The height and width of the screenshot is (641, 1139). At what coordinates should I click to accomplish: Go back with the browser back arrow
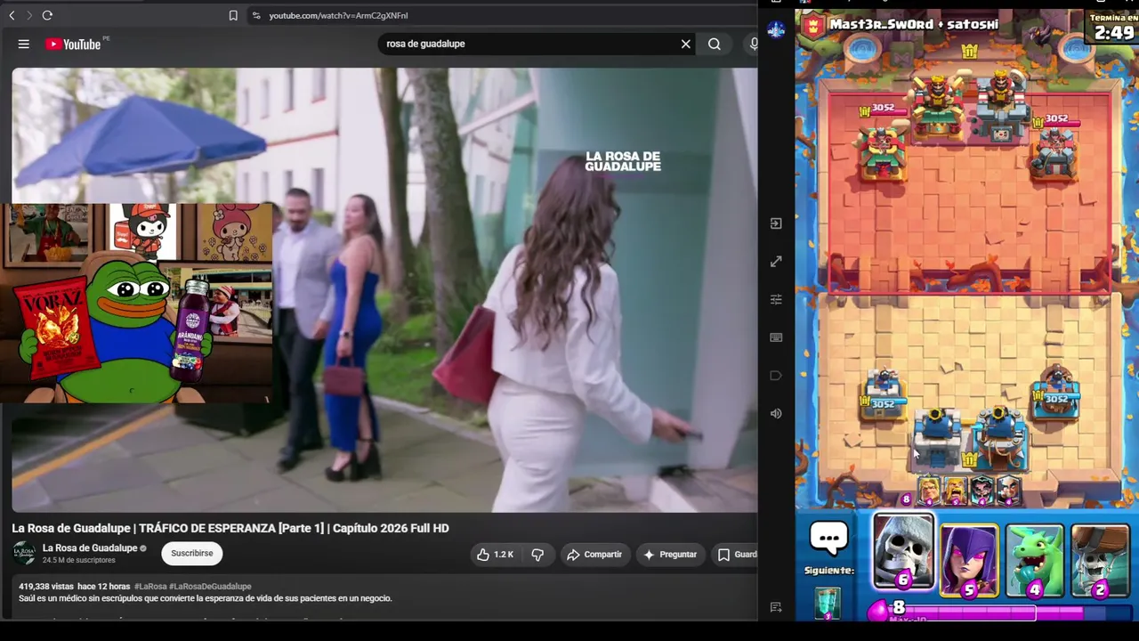12,15
